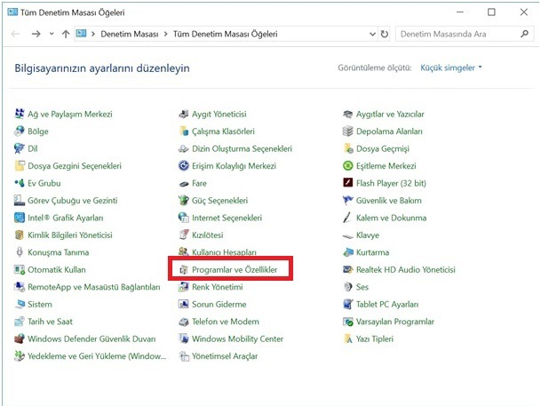This screenshot has height=406, width=541.
Task: Select Tüm Denetim Masası Öğeleri breadcrumb
Action: (225, 34)
